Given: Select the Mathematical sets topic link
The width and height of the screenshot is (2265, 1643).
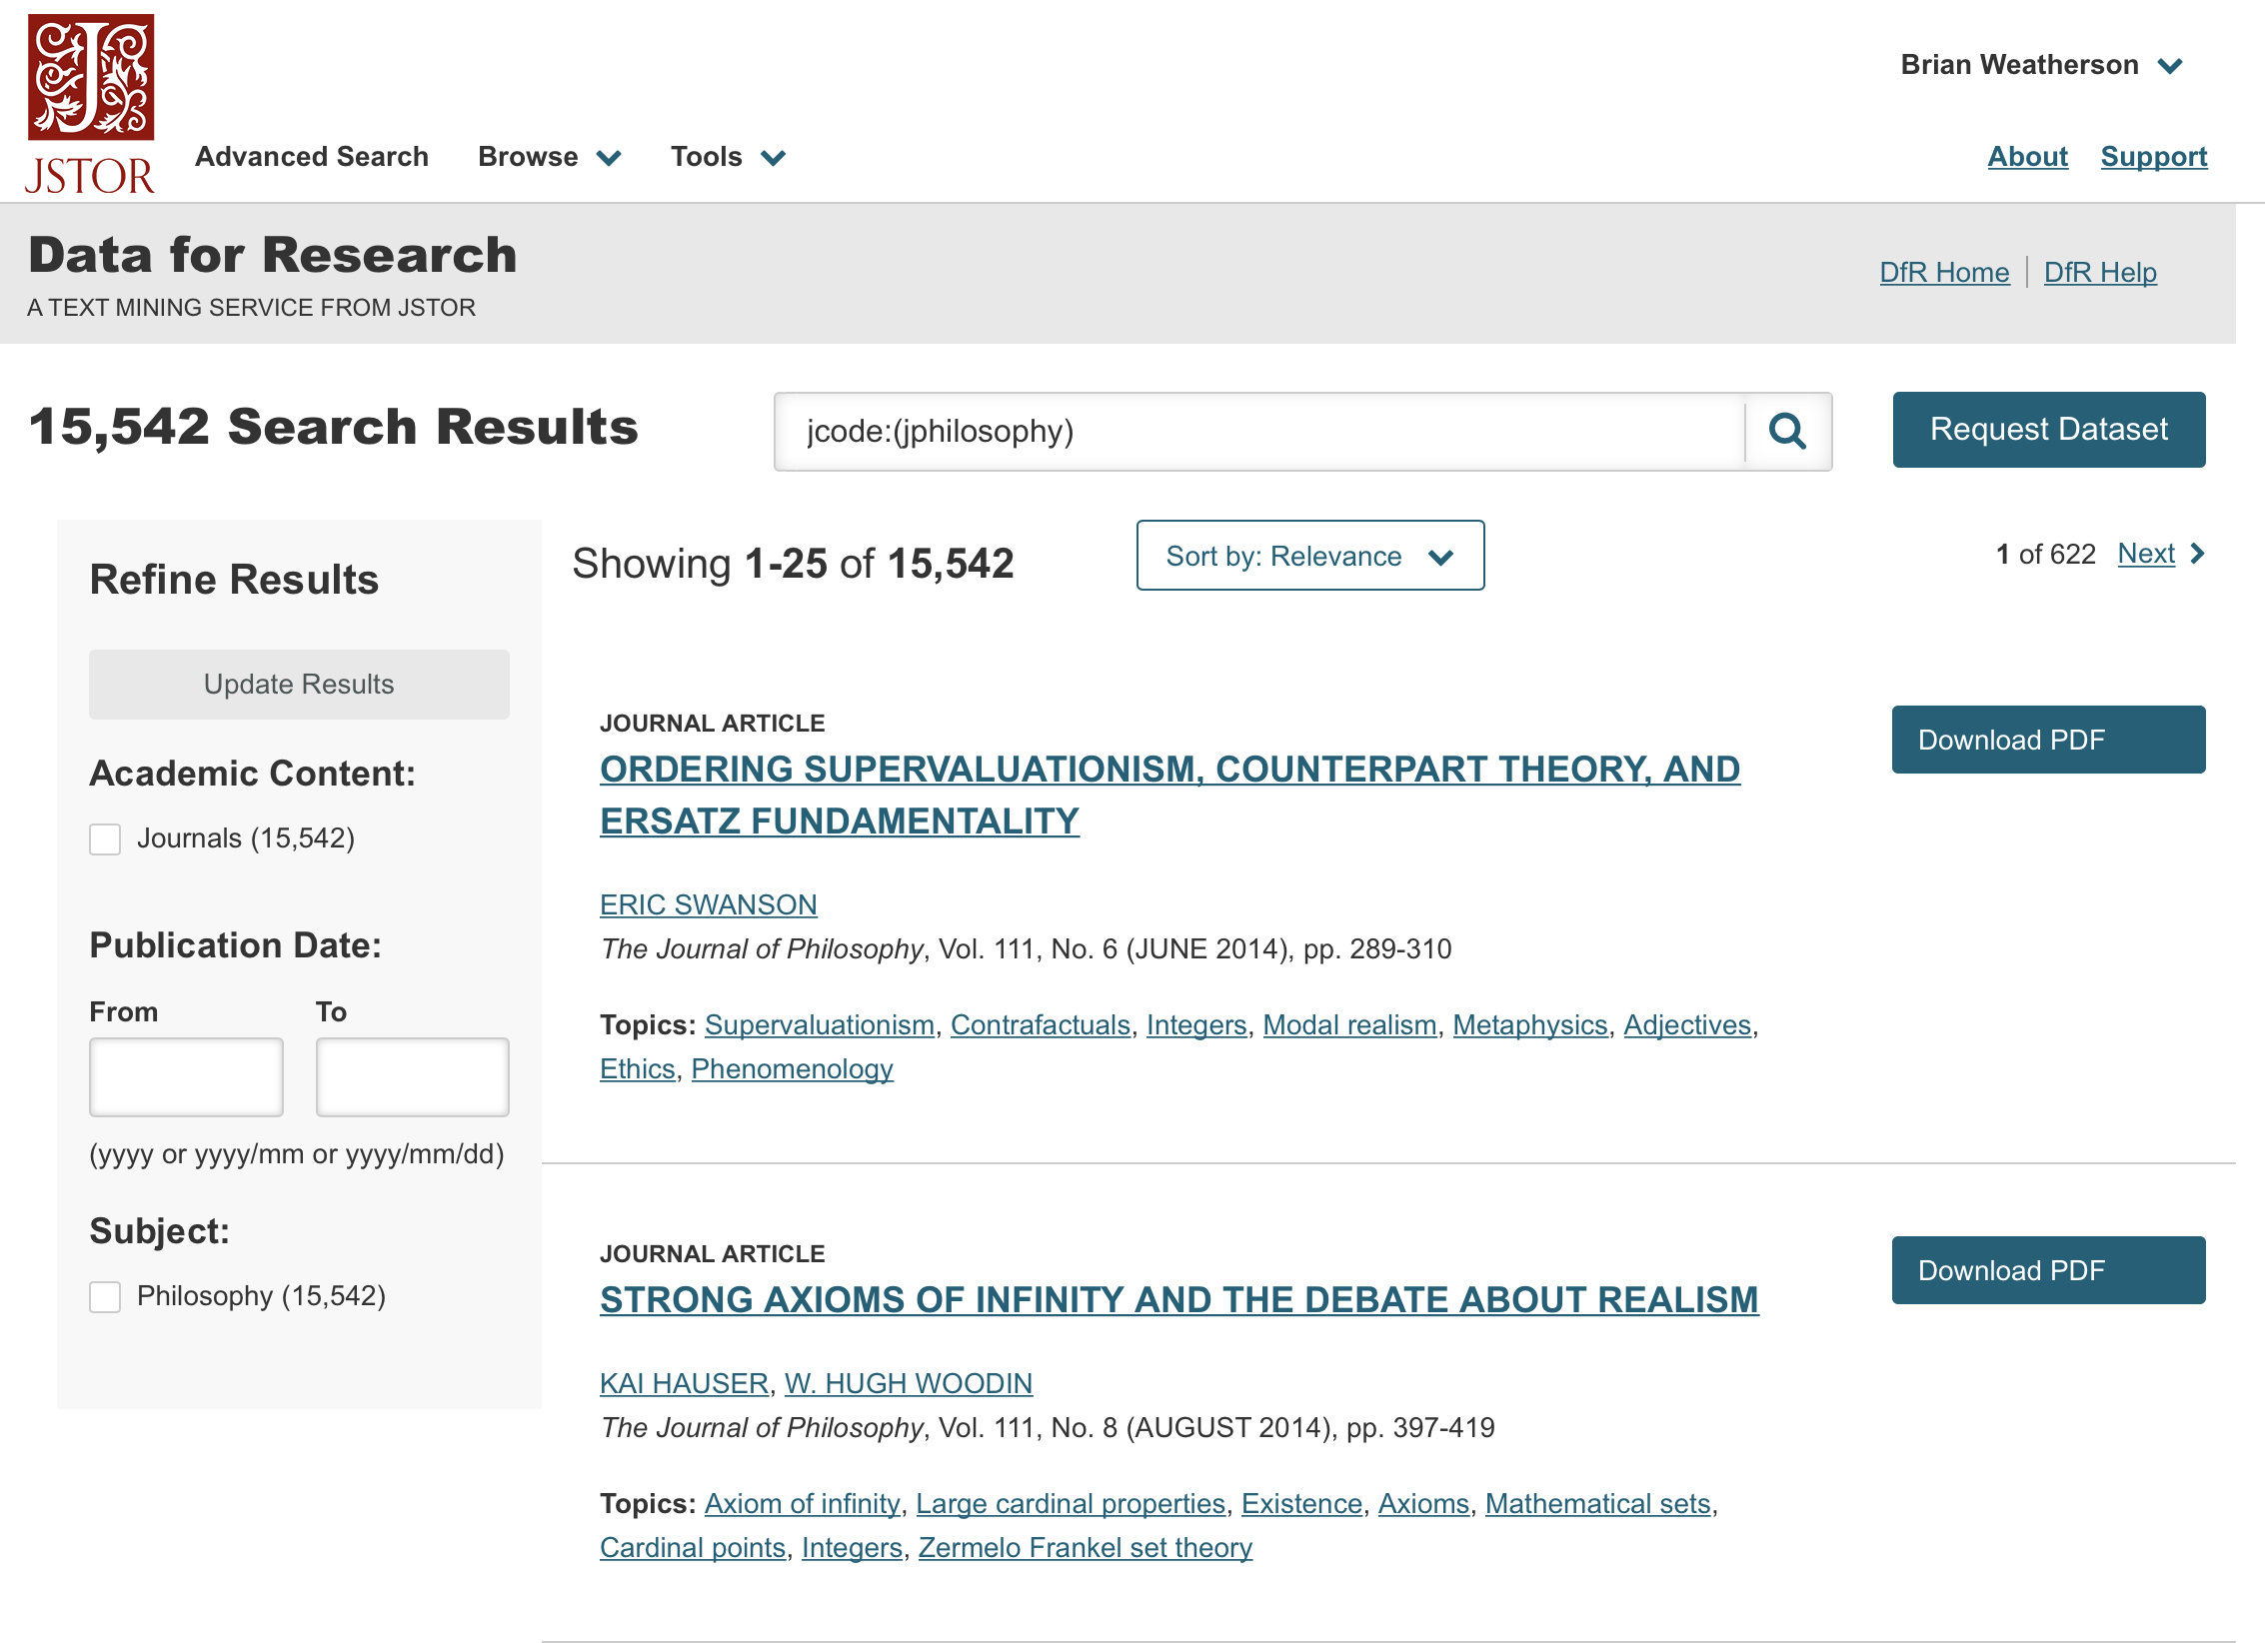Looking at the screenshot, I should point(1598,1503).
